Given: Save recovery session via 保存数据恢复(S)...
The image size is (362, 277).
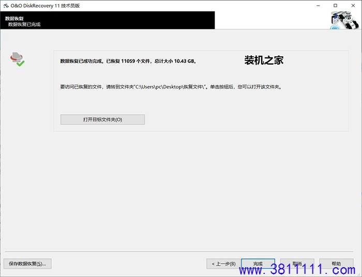Looking at the screenshot, I should [27, 264].
